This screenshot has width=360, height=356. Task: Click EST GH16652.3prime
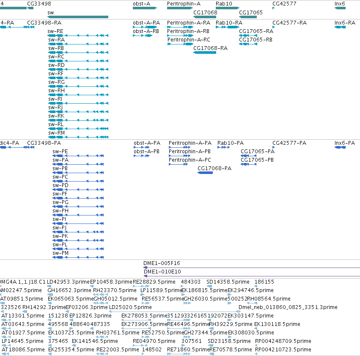pyautogui.click(x=50, y=295)
